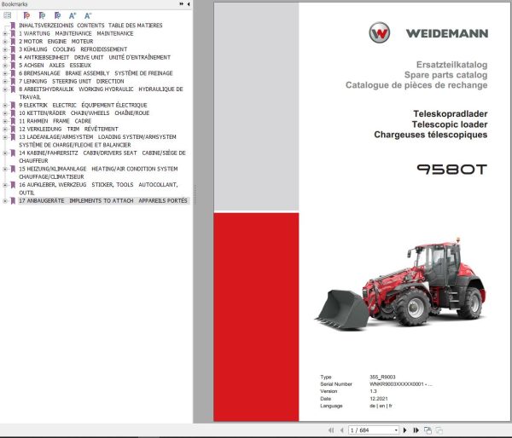Click the Date value 12.2021

pyautogui.click(x=379, y=399)
